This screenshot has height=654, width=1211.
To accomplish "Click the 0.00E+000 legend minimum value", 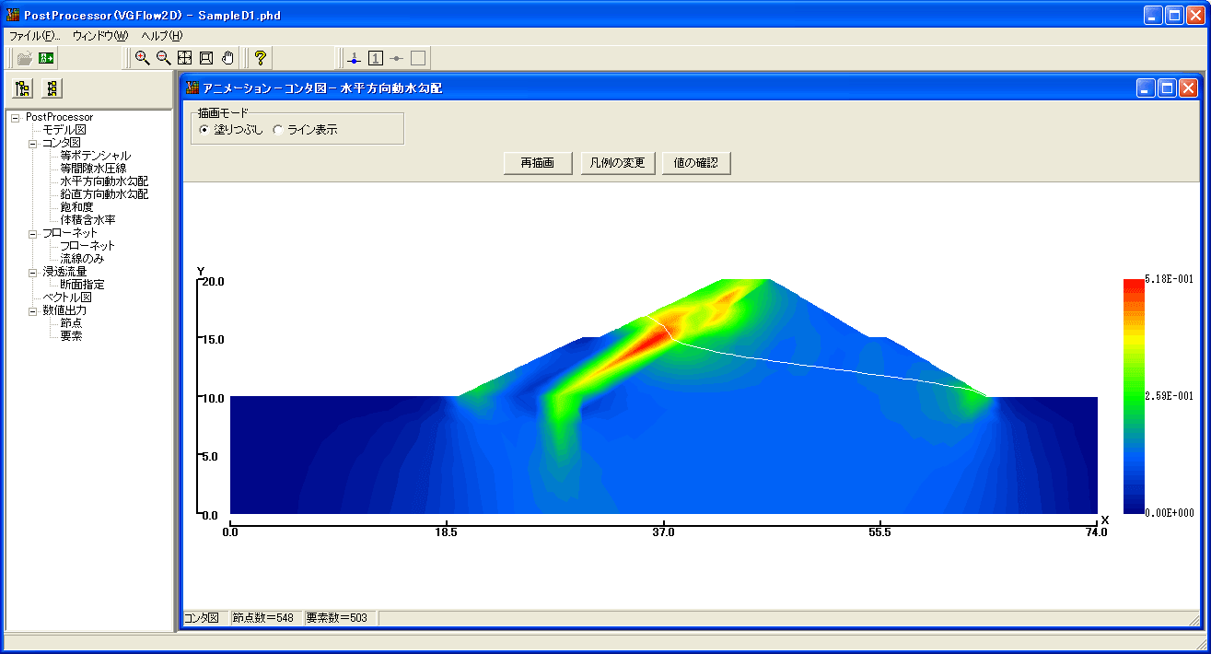I will point(1169,513).
